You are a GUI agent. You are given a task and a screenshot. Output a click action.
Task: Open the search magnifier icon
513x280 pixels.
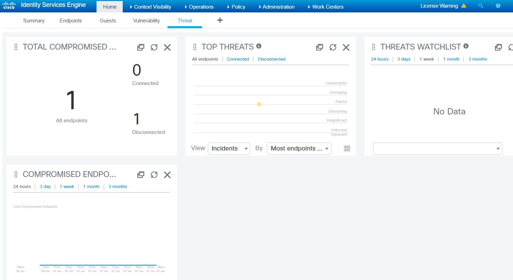click(481, 6)
